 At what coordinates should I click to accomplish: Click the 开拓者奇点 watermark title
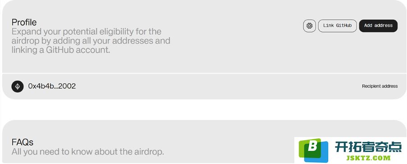click(368, 146)
